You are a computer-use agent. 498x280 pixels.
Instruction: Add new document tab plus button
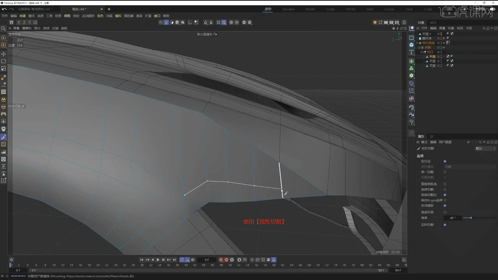tap(109, 9)
